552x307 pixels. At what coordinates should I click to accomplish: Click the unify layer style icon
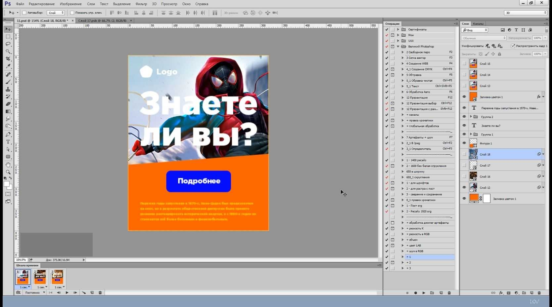(500, 46)
